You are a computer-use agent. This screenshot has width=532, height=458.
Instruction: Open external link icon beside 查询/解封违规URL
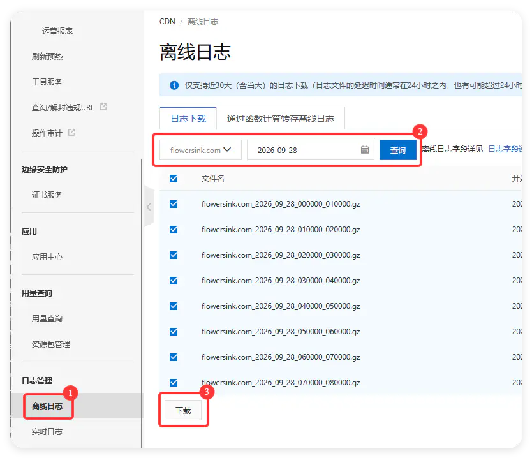103,107
